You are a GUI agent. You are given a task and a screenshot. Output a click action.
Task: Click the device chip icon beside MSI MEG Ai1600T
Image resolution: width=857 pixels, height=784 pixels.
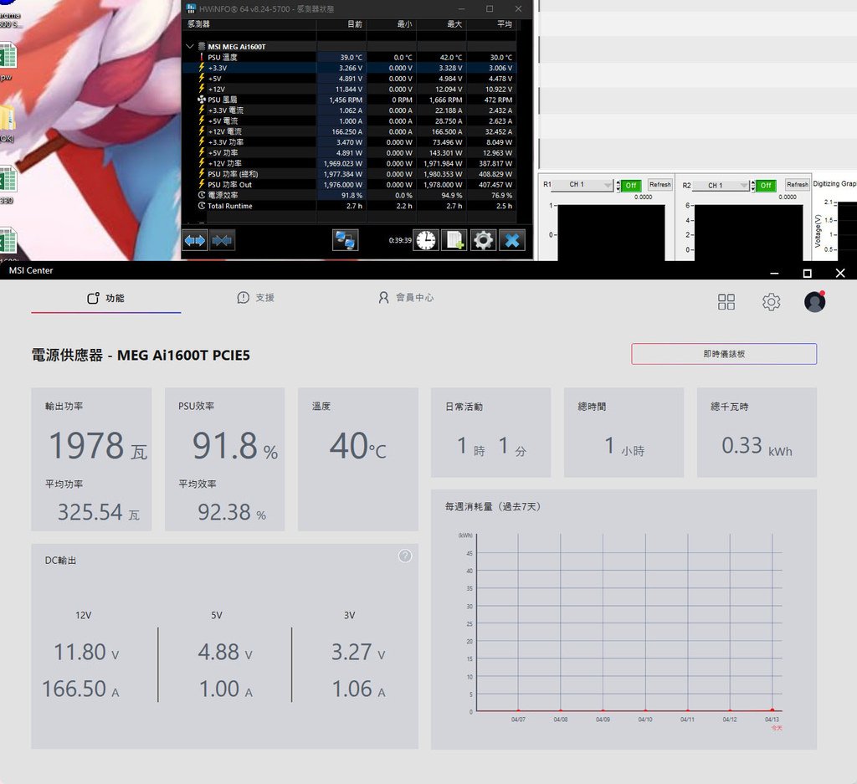[202, 47]
